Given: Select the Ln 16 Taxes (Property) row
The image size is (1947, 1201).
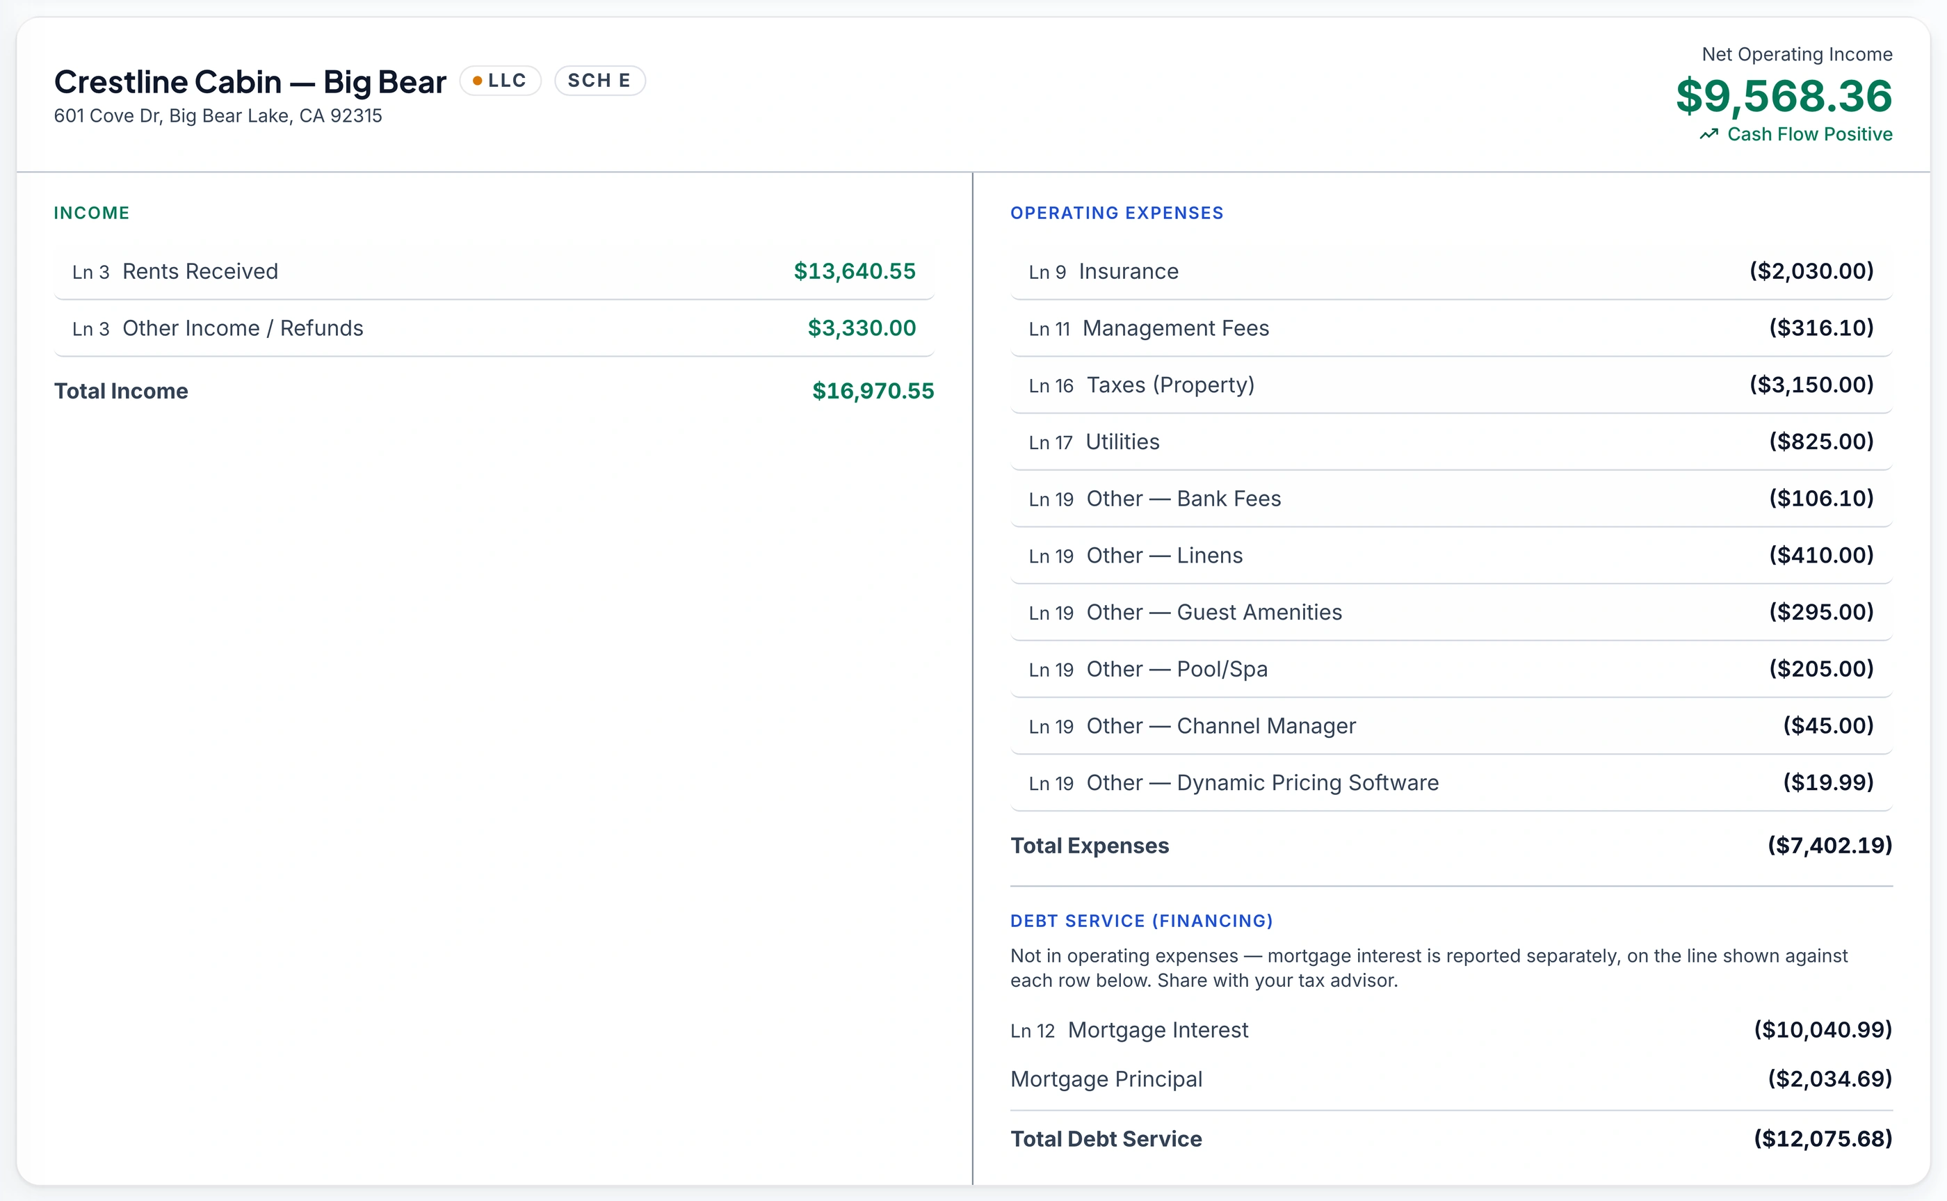Looking at the screenshot, I should 1451,385.
